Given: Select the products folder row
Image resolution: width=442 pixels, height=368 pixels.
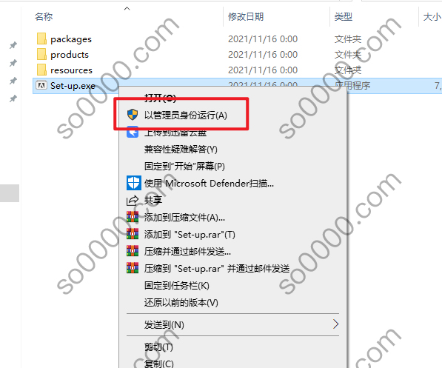Looking at the screenshot, I should coord(237,55).
